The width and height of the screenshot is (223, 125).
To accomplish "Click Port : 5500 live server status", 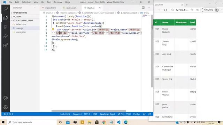I will coord(124,114).
